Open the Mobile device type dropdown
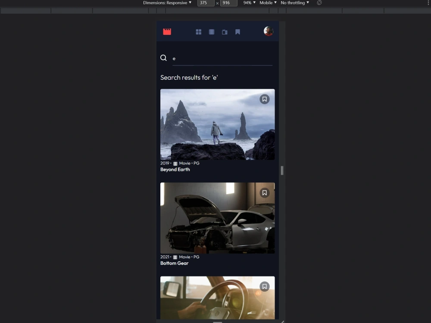Image resolution: width=431 pixels, height=323 pixels. click(268, 3)
